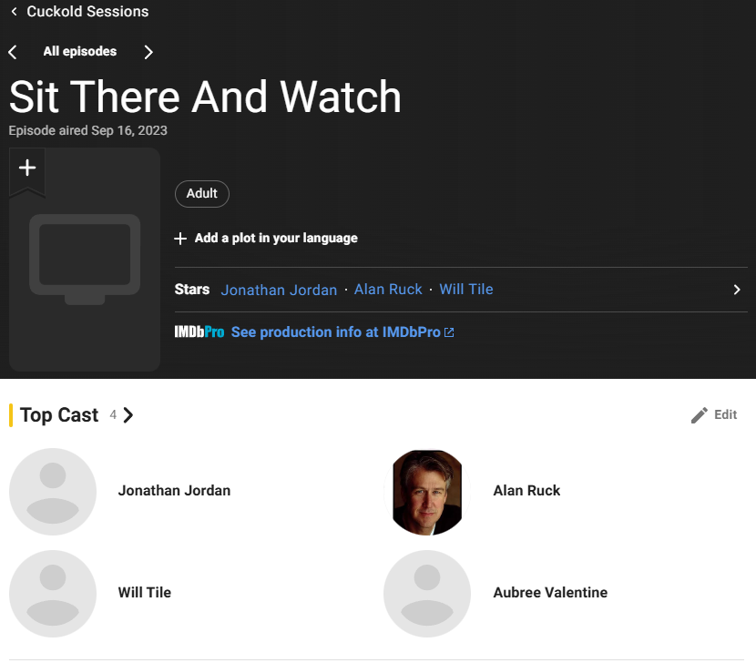Open Will Tile's cast name
Image resolution: width=756 pixels, height=663 pixels.
pyautogui.click(x=145, y=593)
